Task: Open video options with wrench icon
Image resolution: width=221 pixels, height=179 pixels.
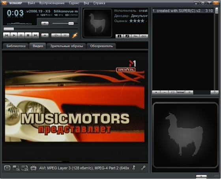Action: point(143,168)
